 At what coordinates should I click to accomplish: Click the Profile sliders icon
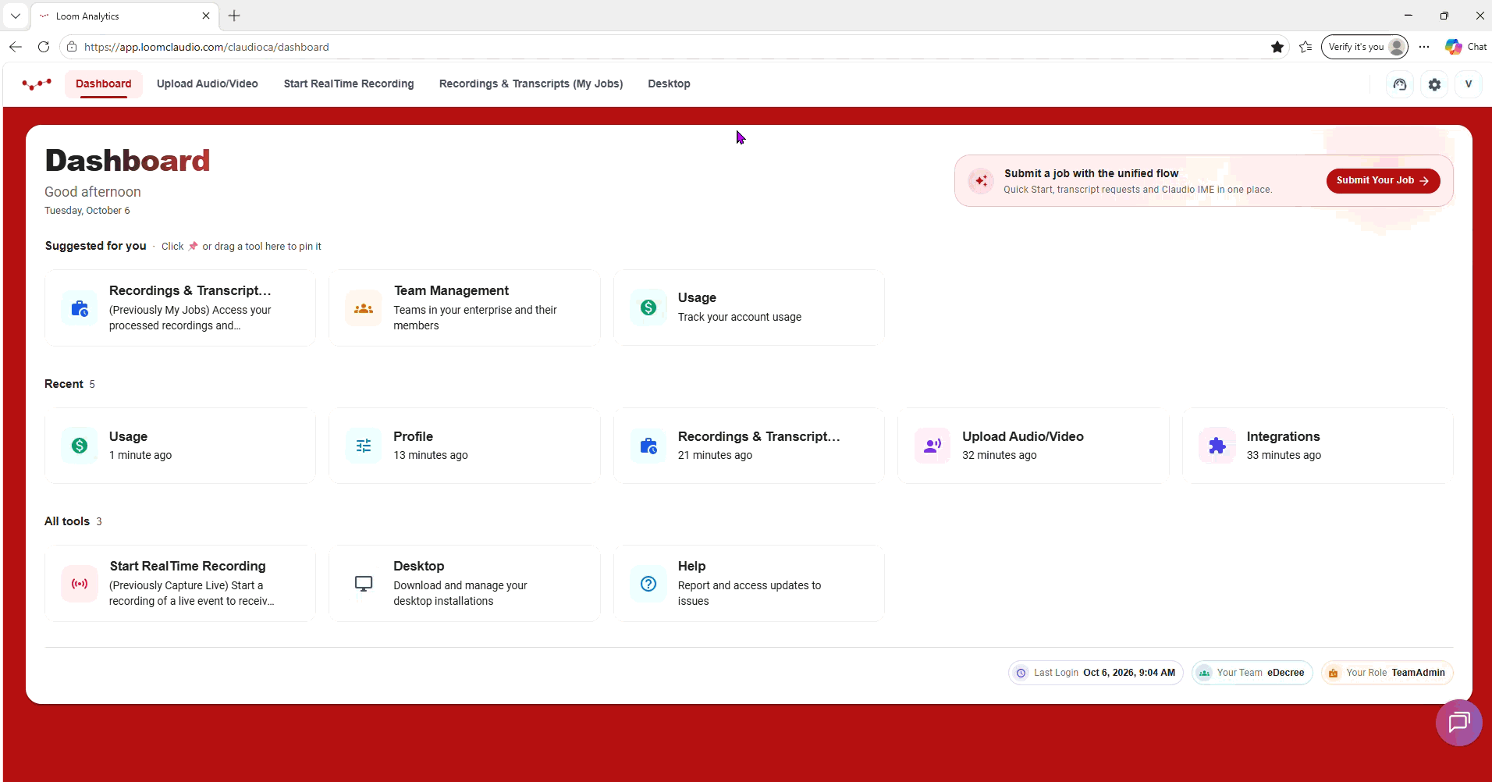(364, 446)
